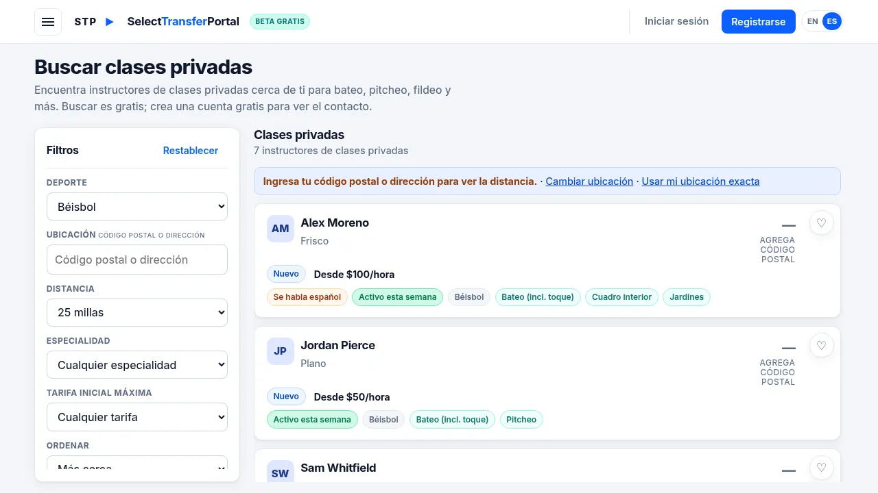Click the Se habla español tag
The width and height of the screenshot is (878, 493).
coord(307,297)
